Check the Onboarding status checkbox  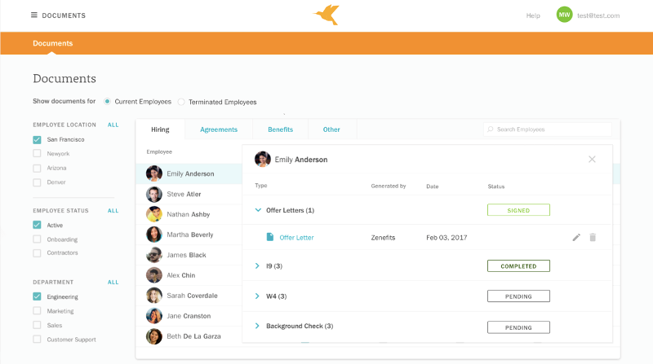(x=37, y=239)
